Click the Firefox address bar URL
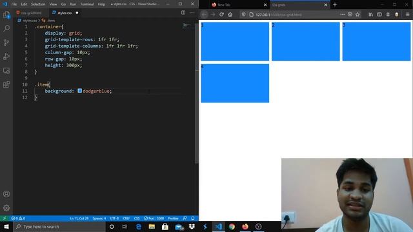Image resolution: width=413 pixels, height=232 pixels. click(279, 15)
